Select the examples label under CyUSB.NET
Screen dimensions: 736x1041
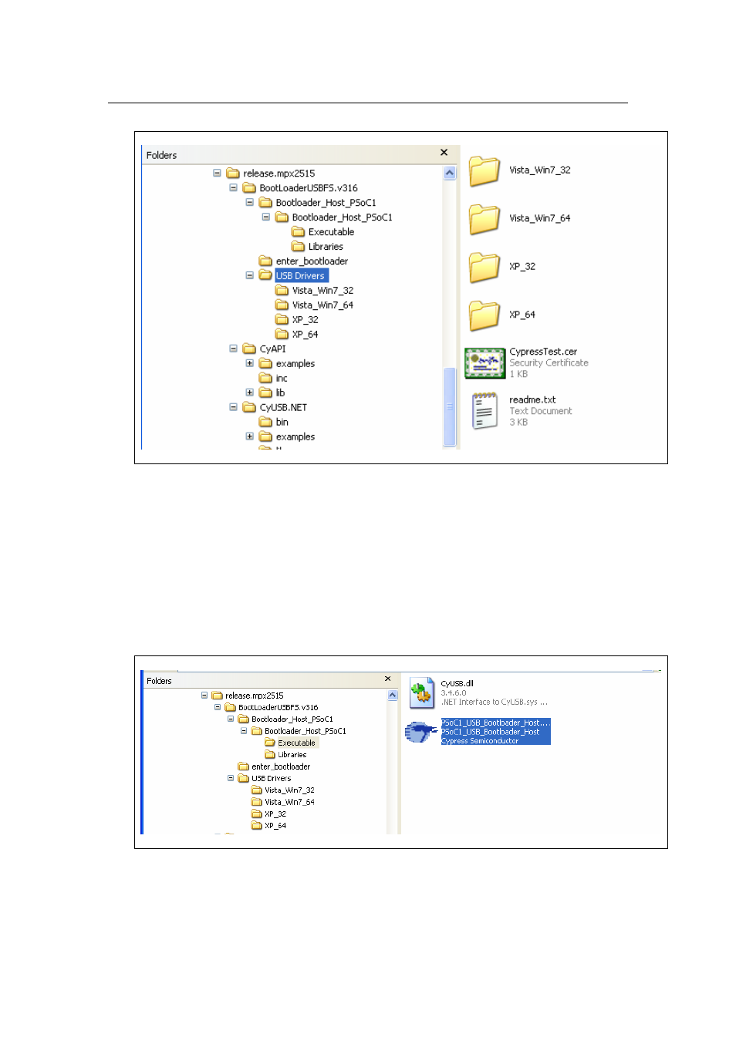pyautogui.click(x=295, y=437)
